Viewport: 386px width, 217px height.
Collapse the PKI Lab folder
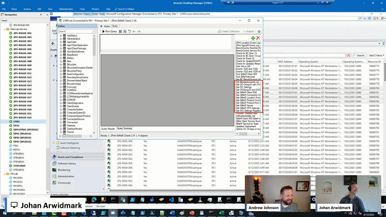5,174
